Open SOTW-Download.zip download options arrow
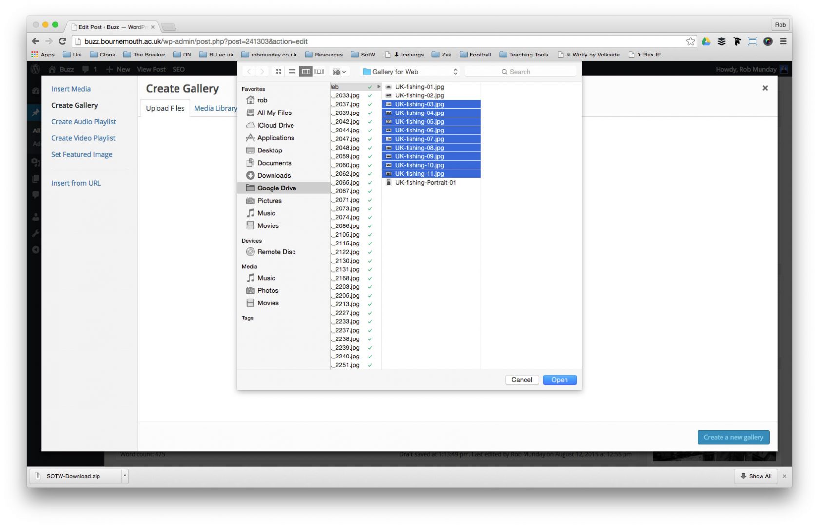Screen dimensions: 819x526 click(125, 476)
